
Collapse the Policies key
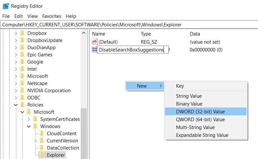tap(16, 105)
